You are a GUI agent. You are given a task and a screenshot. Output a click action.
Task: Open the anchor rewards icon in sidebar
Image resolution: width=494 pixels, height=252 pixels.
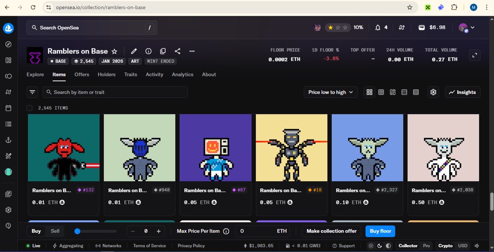click(9, 140)
